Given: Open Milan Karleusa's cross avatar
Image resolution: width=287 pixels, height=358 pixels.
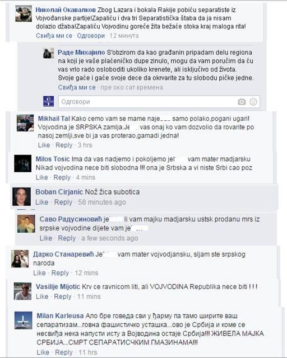Looking at the screenshot, I should 24,321.
